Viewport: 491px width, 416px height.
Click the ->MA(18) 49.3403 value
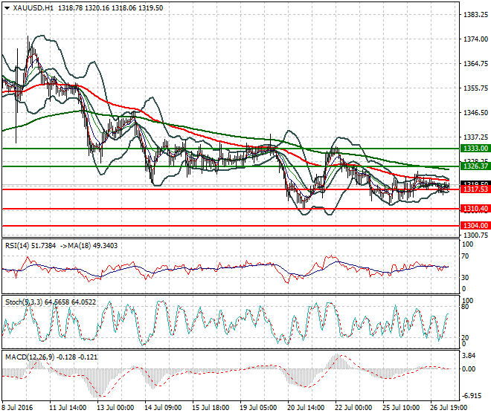88,246
